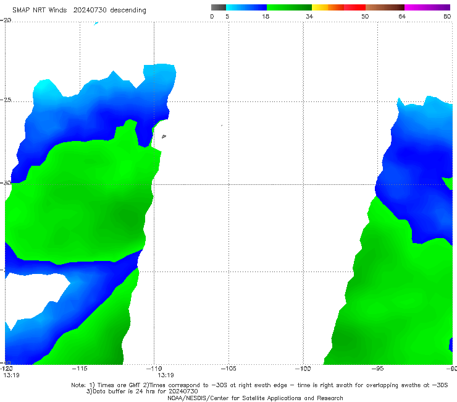Click the gray 0–5 segment of the color bar
The width and height of the screenshot is (457, 402).
[218, 7]
